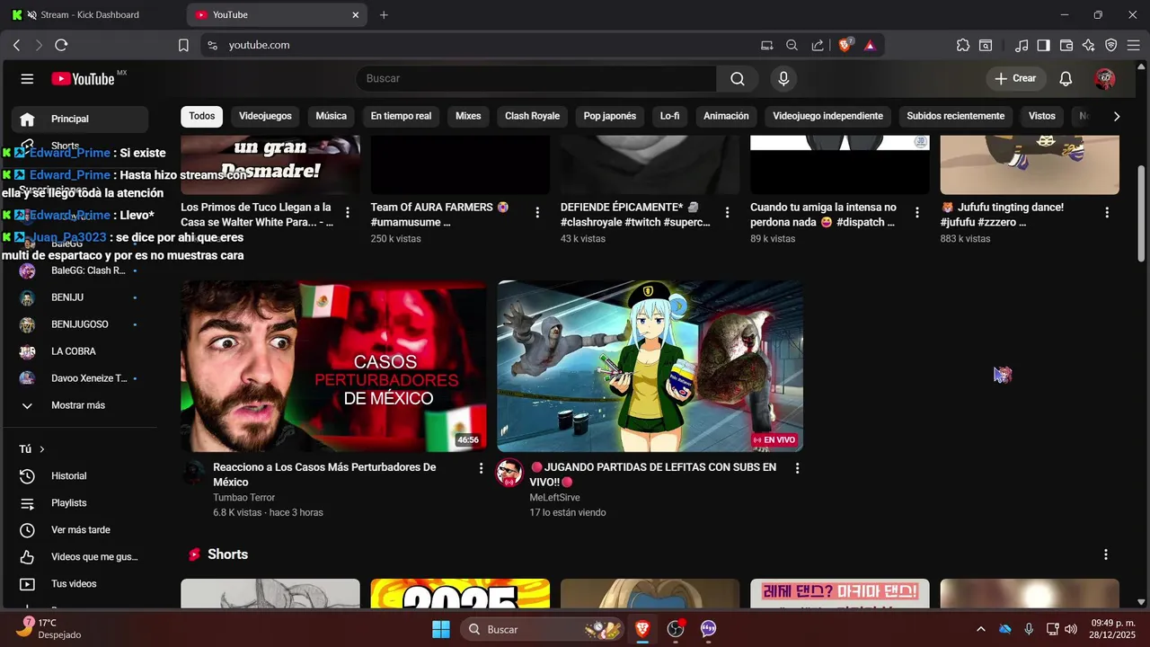Image resolution: width=1150 pixels, height=647 pixels.
Task: Open options for Los Primos de Tuco
Action: click(348, 213)
